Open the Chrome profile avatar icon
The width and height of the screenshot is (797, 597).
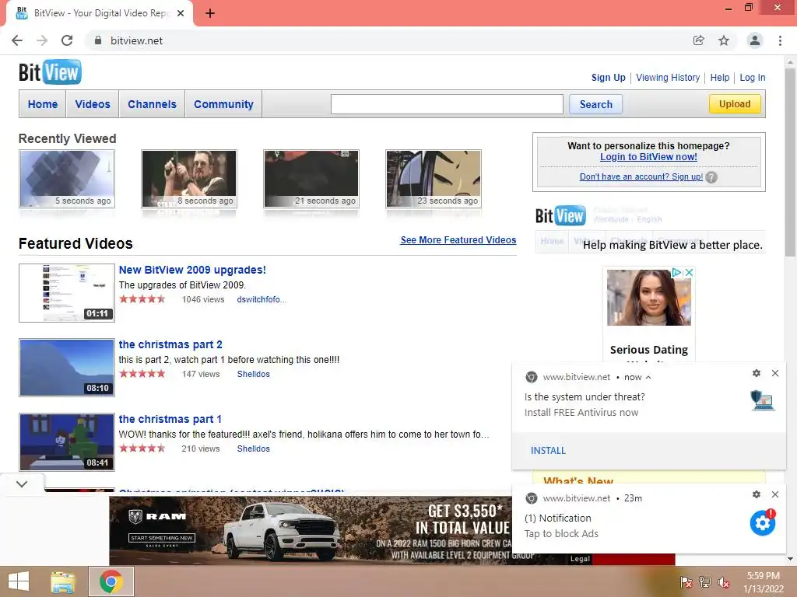(x=755, y=40)
